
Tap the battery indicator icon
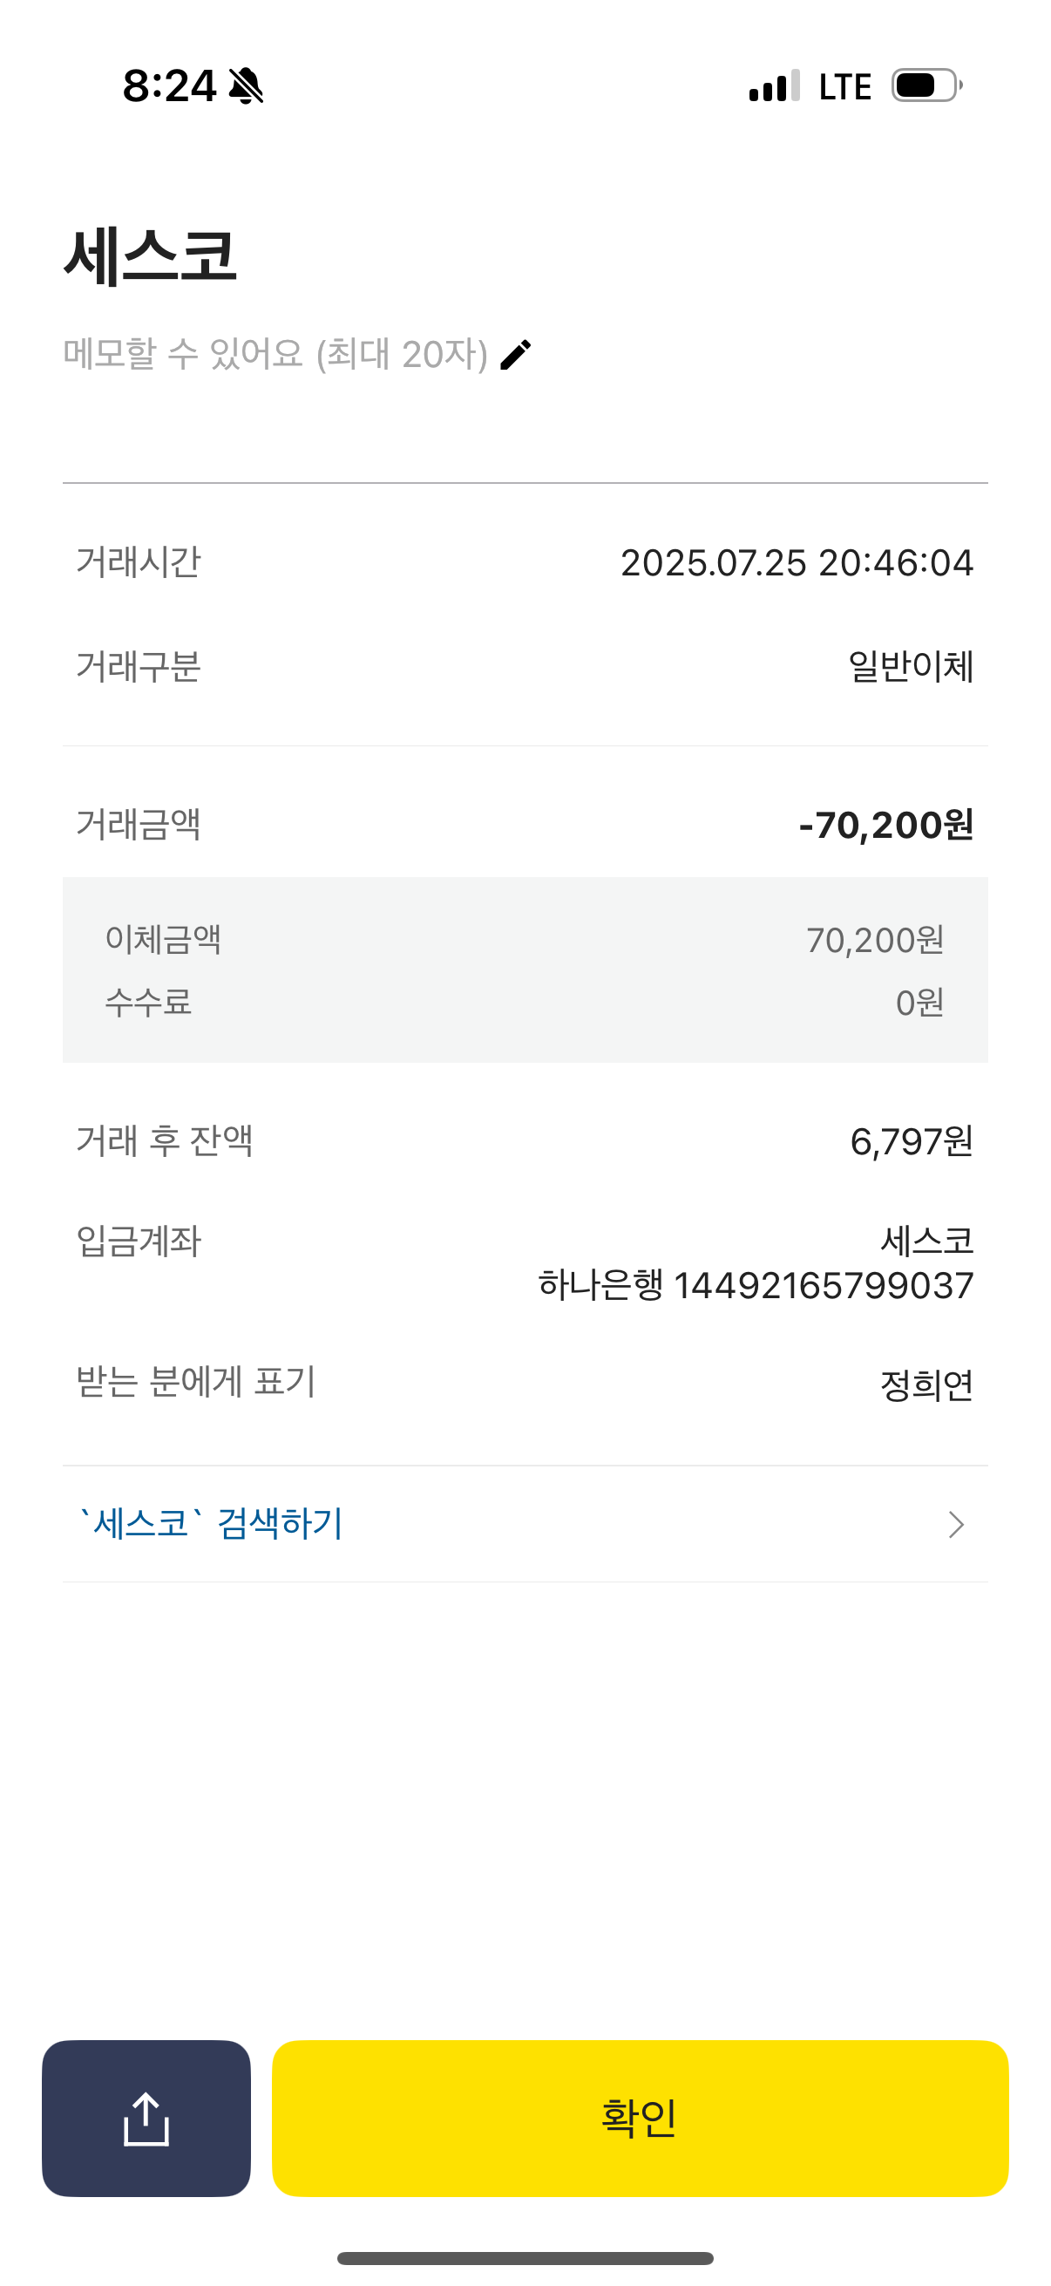pyautogui.click(x=926, y=86)
